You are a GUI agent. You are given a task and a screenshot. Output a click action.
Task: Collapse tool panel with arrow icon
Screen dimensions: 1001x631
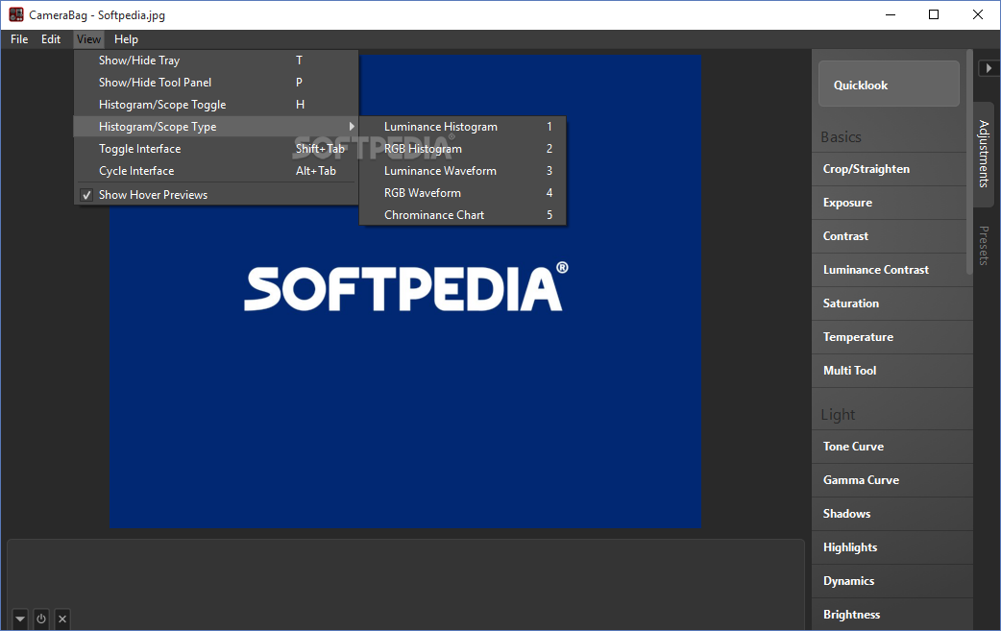tap(989, 67)
